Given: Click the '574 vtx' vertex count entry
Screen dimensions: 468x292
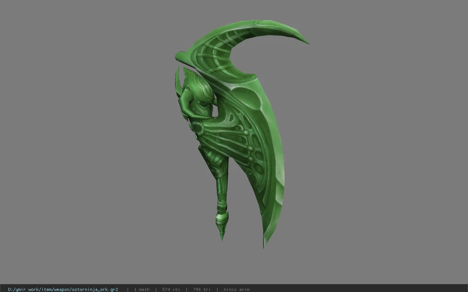Looking at the screenshot, I should coord(171,289).
